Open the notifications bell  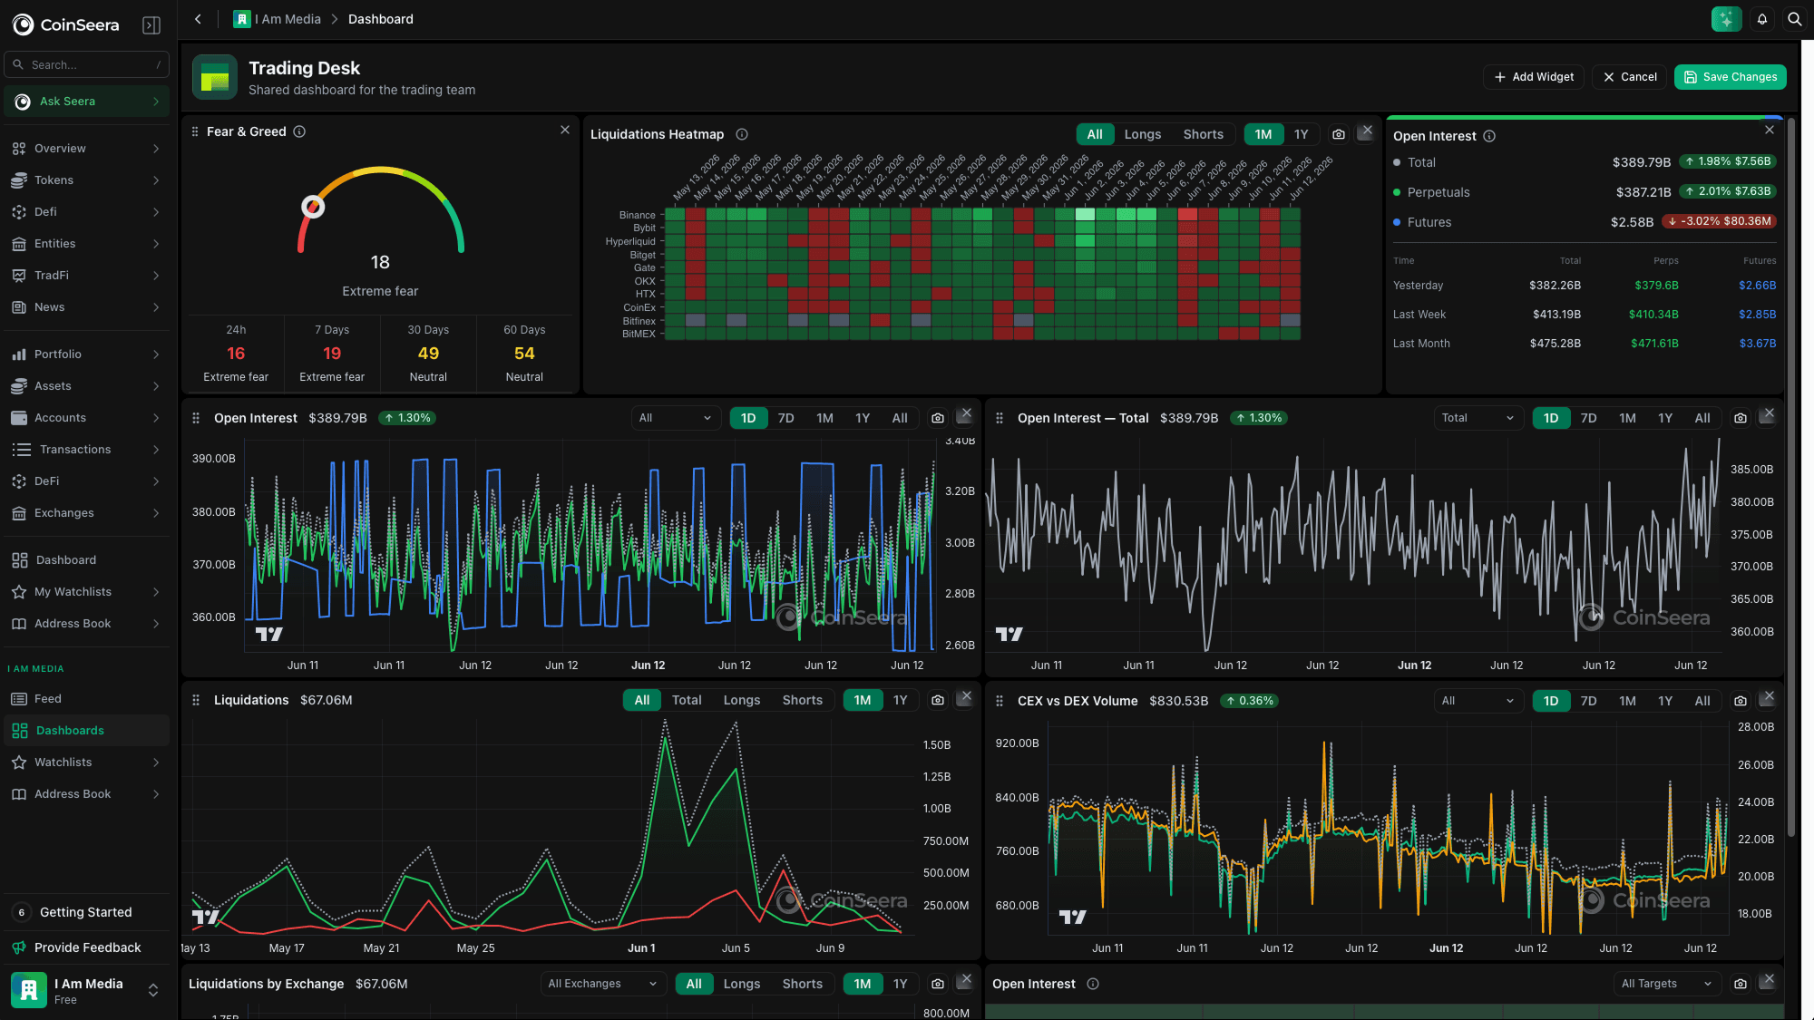pos(1761,19)
